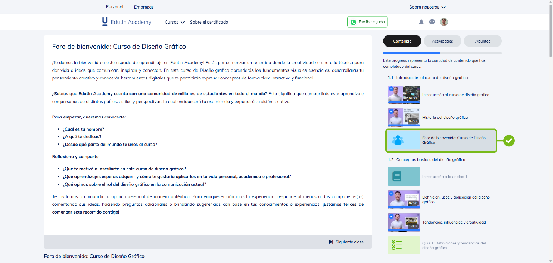Switch to the Actividades tab

click(442, 41)
